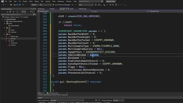
Task: Expand the minhook folder
Action: click(6, 32)
